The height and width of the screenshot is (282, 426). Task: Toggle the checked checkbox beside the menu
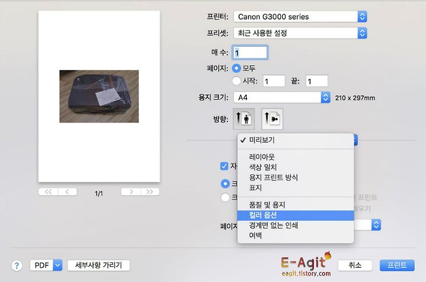coord(224,166)
